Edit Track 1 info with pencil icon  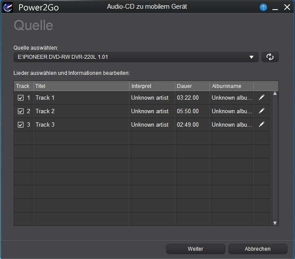262,98
